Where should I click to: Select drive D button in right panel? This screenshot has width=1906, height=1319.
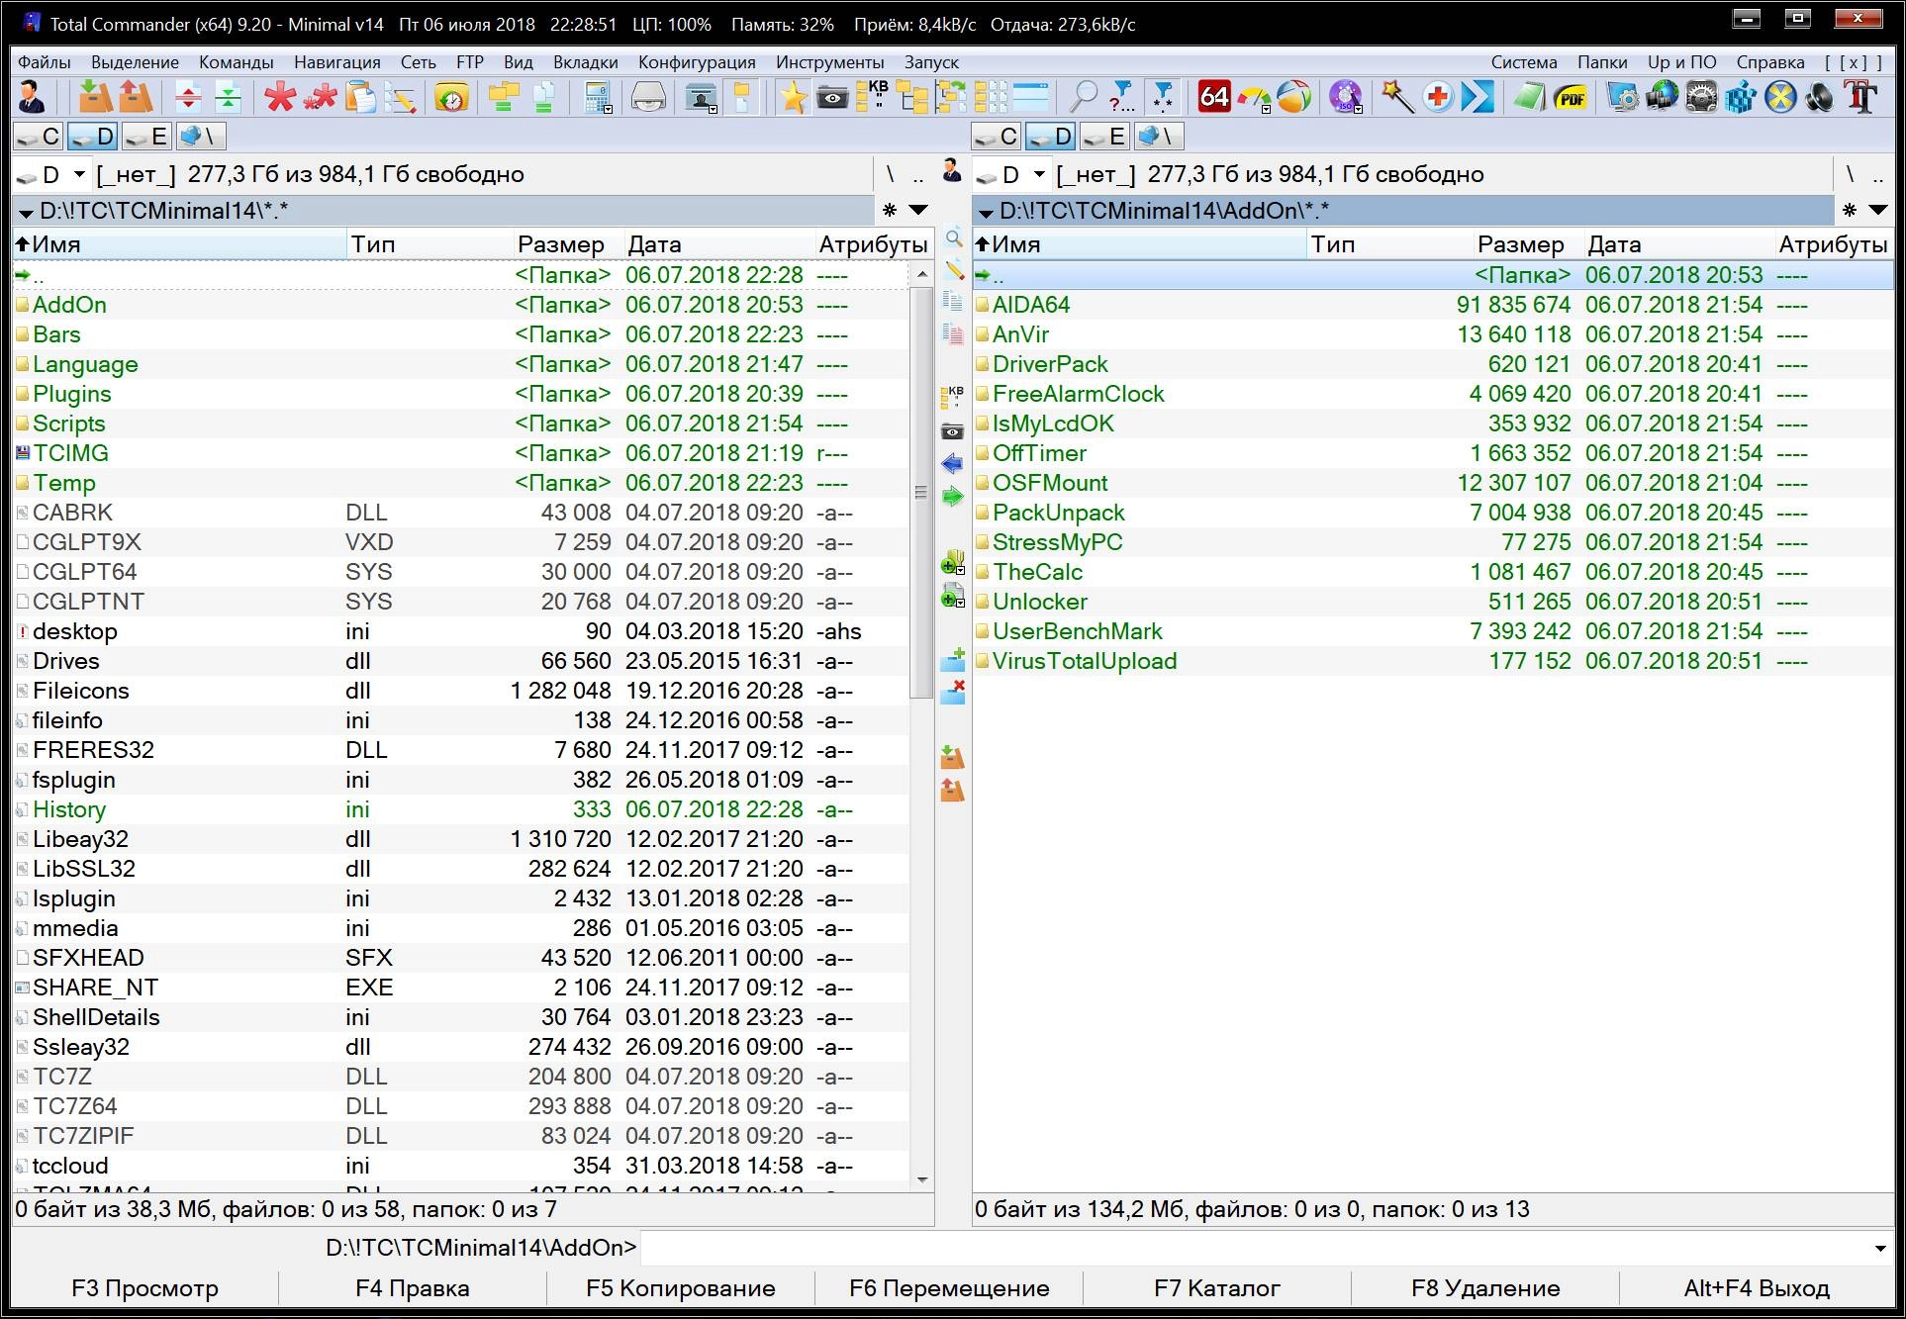click(1051, 136)
